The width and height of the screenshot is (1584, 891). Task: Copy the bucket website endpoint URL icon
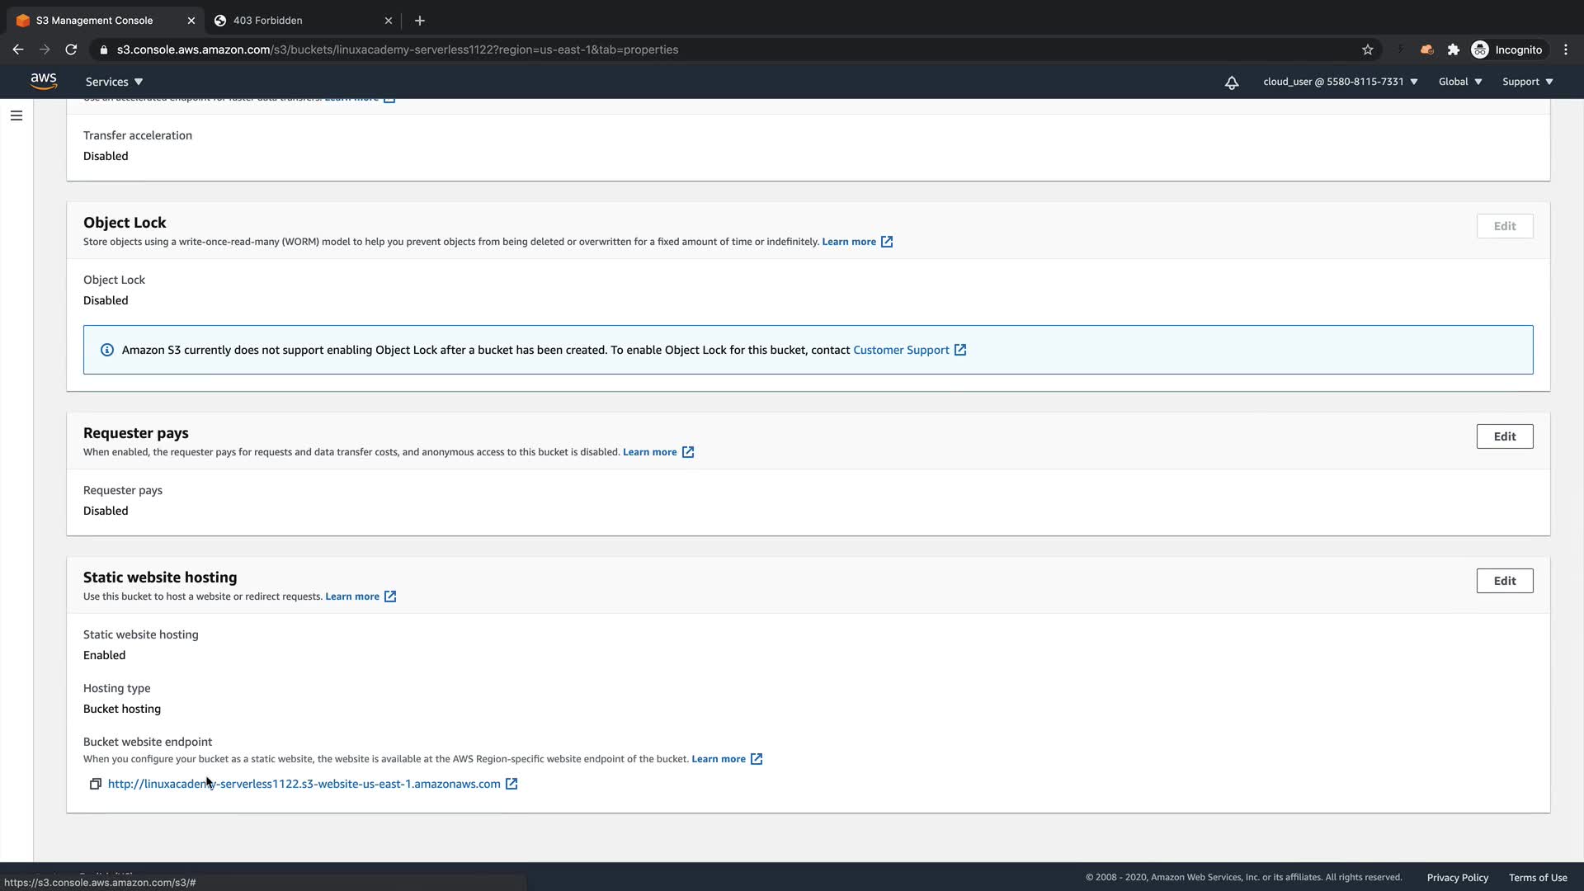click(x=96, y=784)
